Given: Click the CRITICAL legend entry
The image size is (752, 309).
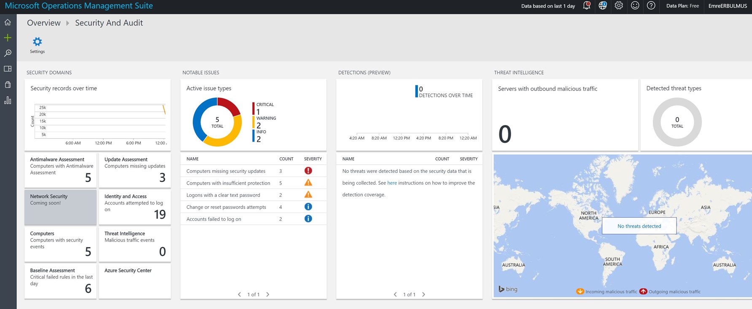Looking at the screenshot, I should pos(264,108).
